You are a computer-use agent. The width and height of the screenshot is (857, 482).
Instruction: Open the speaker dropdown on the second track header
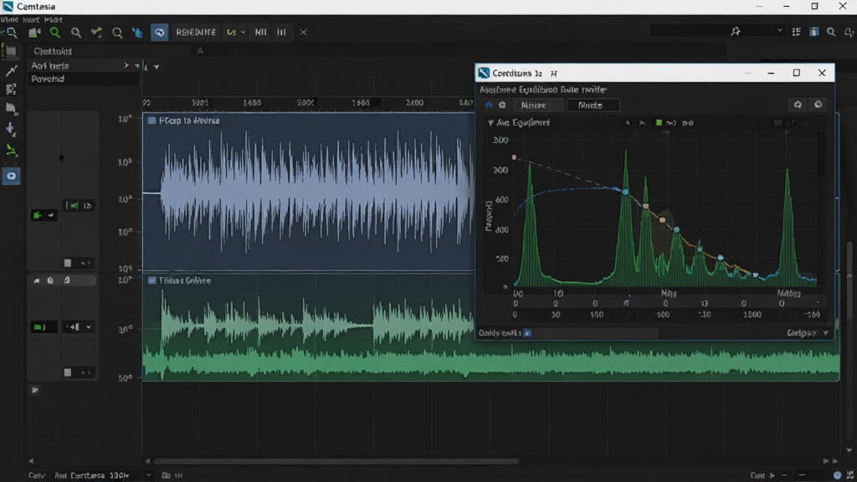(80, 327)
